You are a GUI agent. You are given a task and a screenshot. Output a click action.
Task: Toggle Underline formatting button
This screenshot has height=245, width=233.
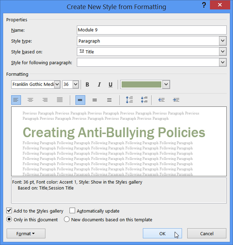[110, 84]
